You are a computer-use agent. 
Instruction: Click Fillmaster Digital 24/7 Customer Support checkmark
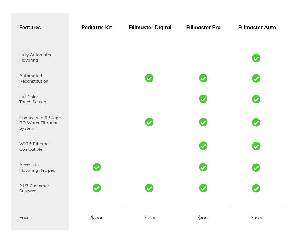tap(149, 188)
